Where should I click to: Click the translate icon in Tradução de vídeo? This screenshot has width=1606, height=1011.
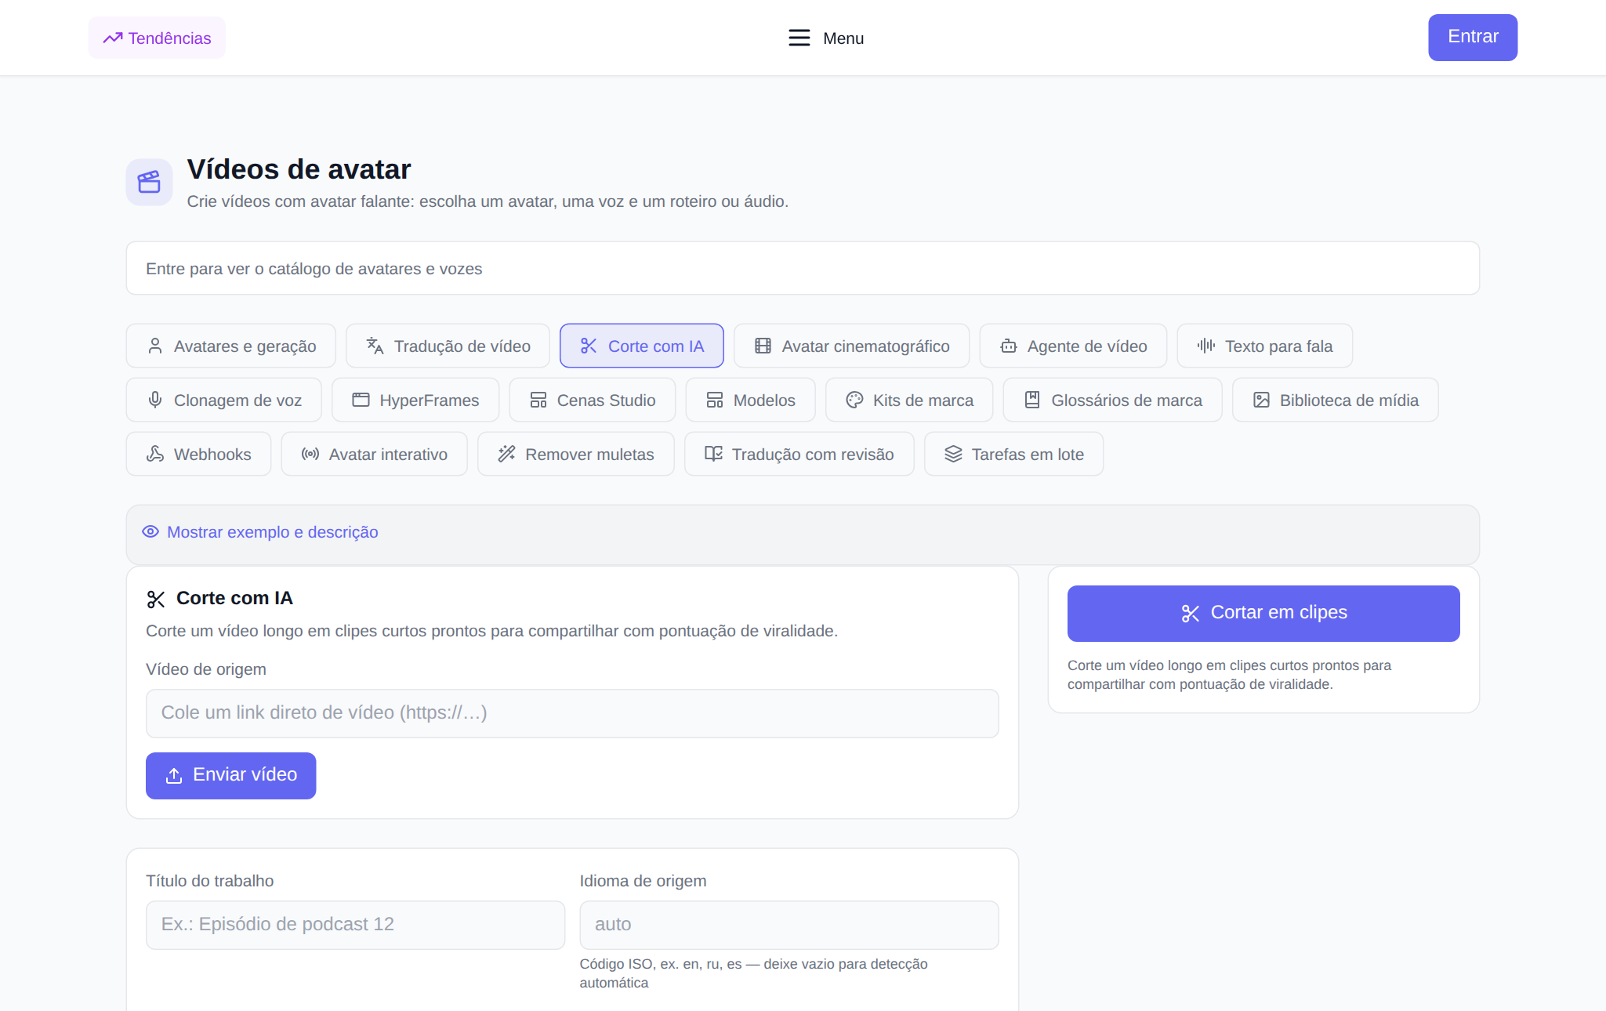[x=375, y=346]
